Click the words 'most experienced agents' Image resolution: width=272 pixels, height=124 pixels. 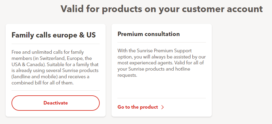[x=145, y=63]
